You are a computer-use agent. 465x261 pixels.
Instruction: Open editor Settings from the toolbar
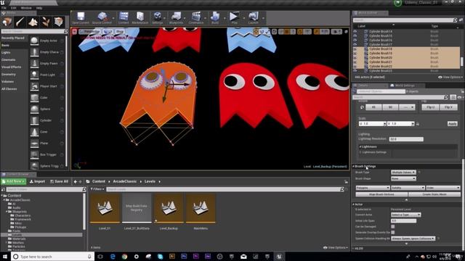(157, 17)
